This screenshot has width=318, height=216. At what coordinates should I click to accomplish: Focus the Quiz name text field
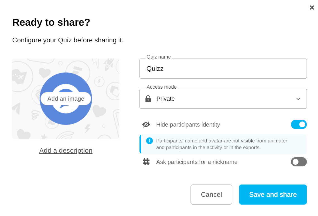coord(223,69)
